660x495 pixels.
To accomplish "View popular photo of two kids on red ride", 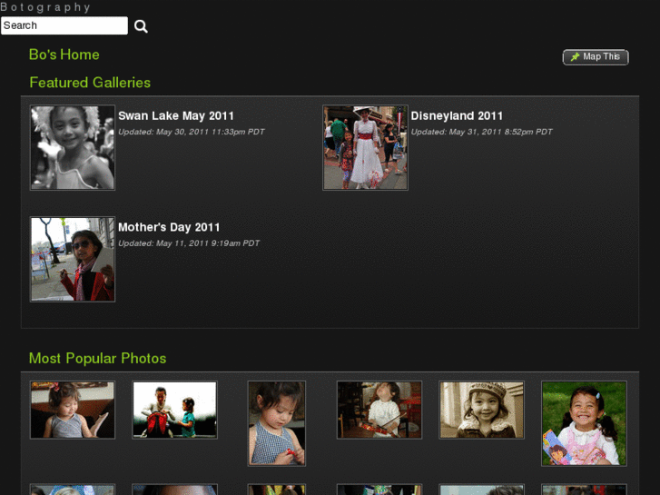I will click(x=174, y=410).
